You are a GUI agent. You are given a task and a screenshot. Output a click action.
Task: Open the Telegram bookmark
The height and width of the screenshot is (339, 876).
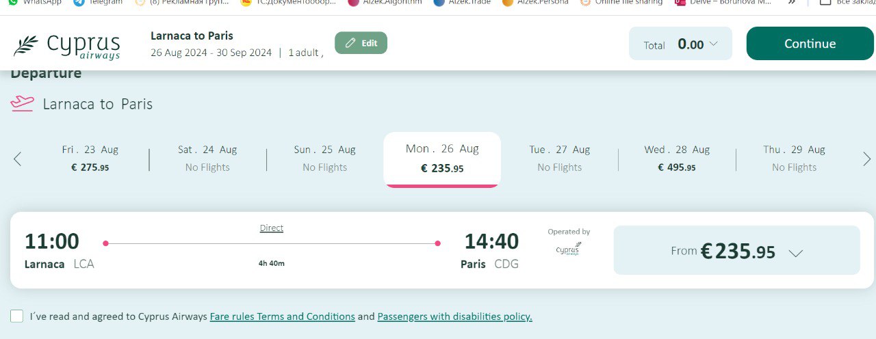(99, 2)
